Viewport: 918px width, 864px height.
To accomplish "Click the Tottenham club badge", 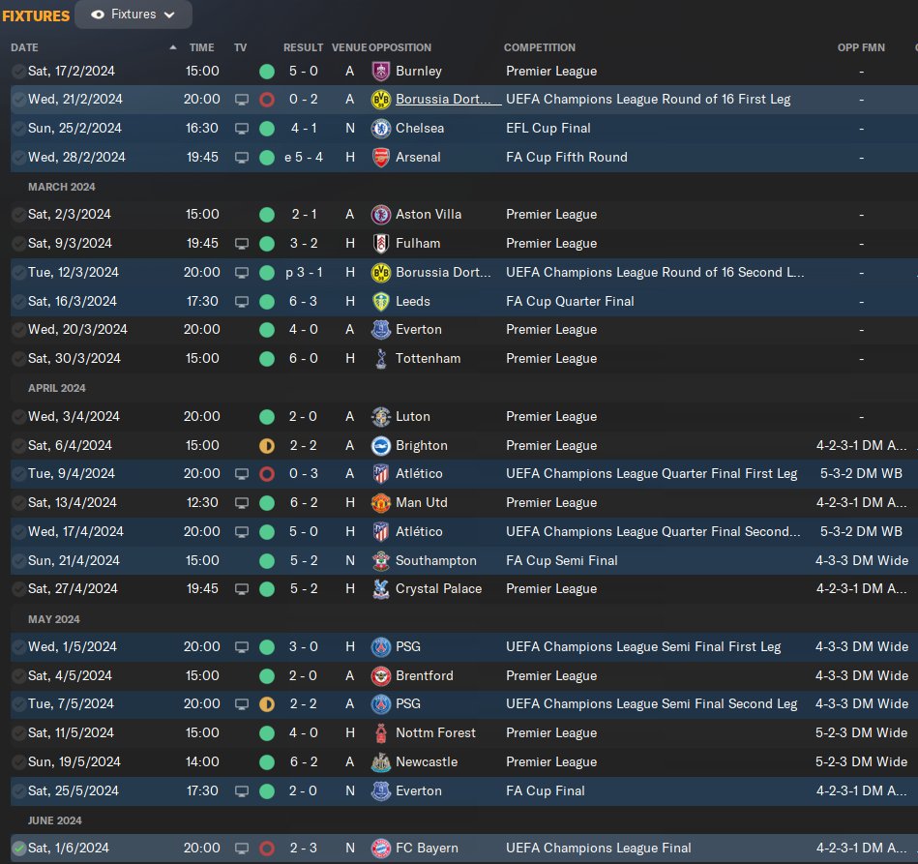I will [381, 359].
